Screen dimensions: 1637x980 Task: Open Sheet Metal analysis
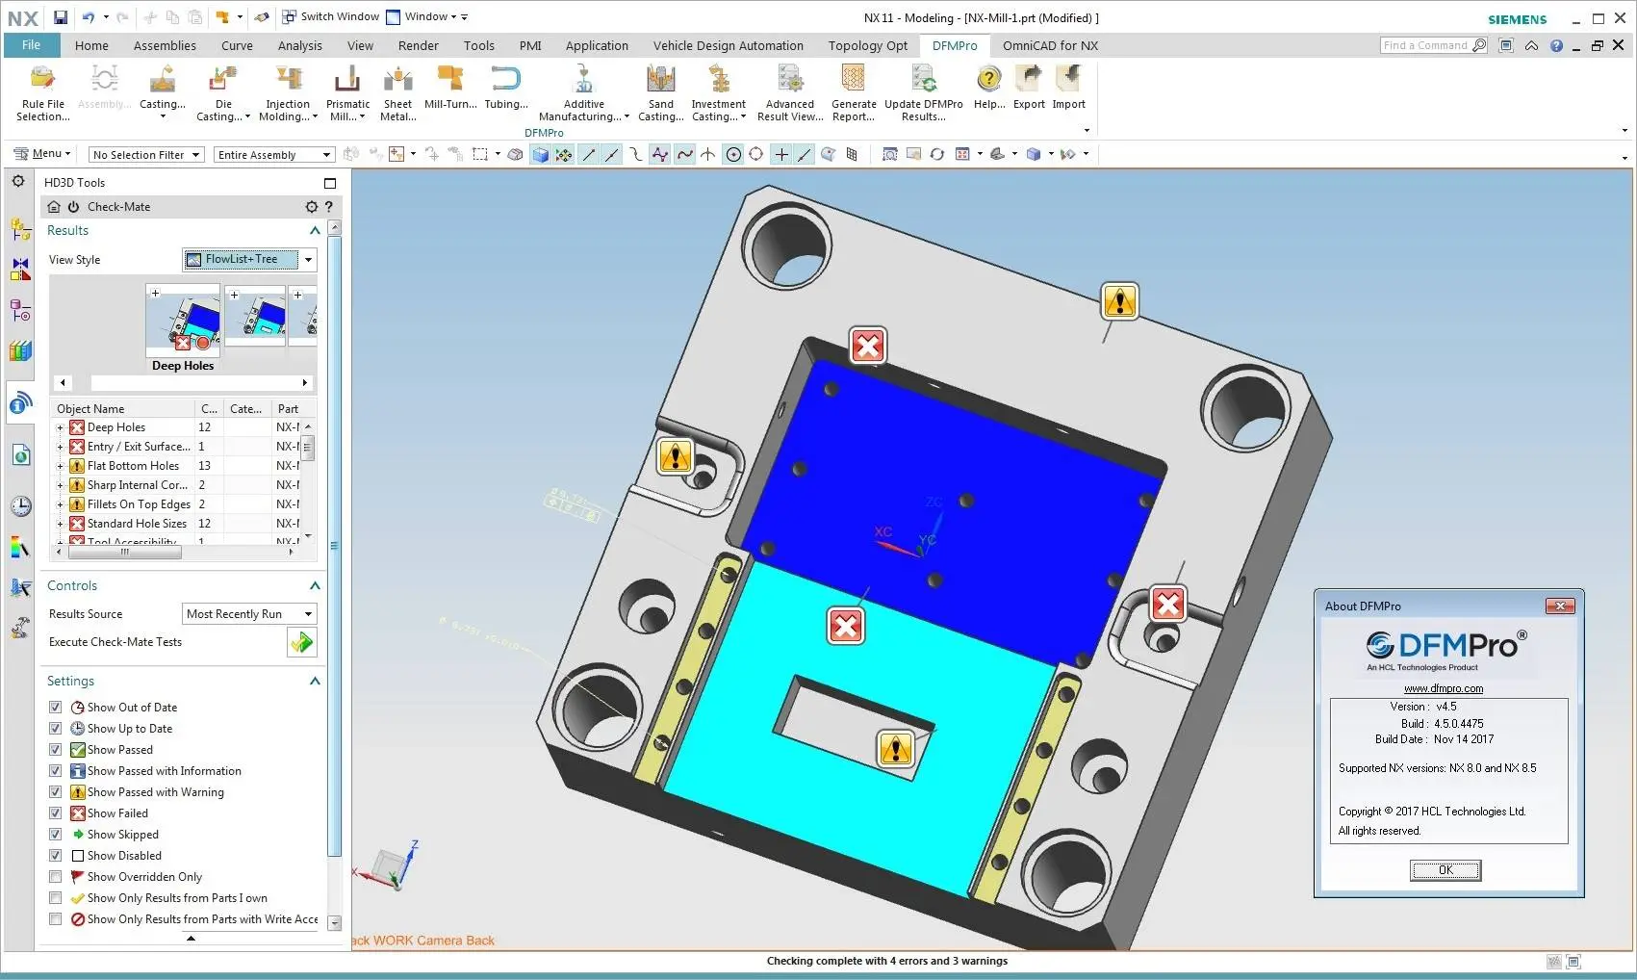tap(397, 92)
